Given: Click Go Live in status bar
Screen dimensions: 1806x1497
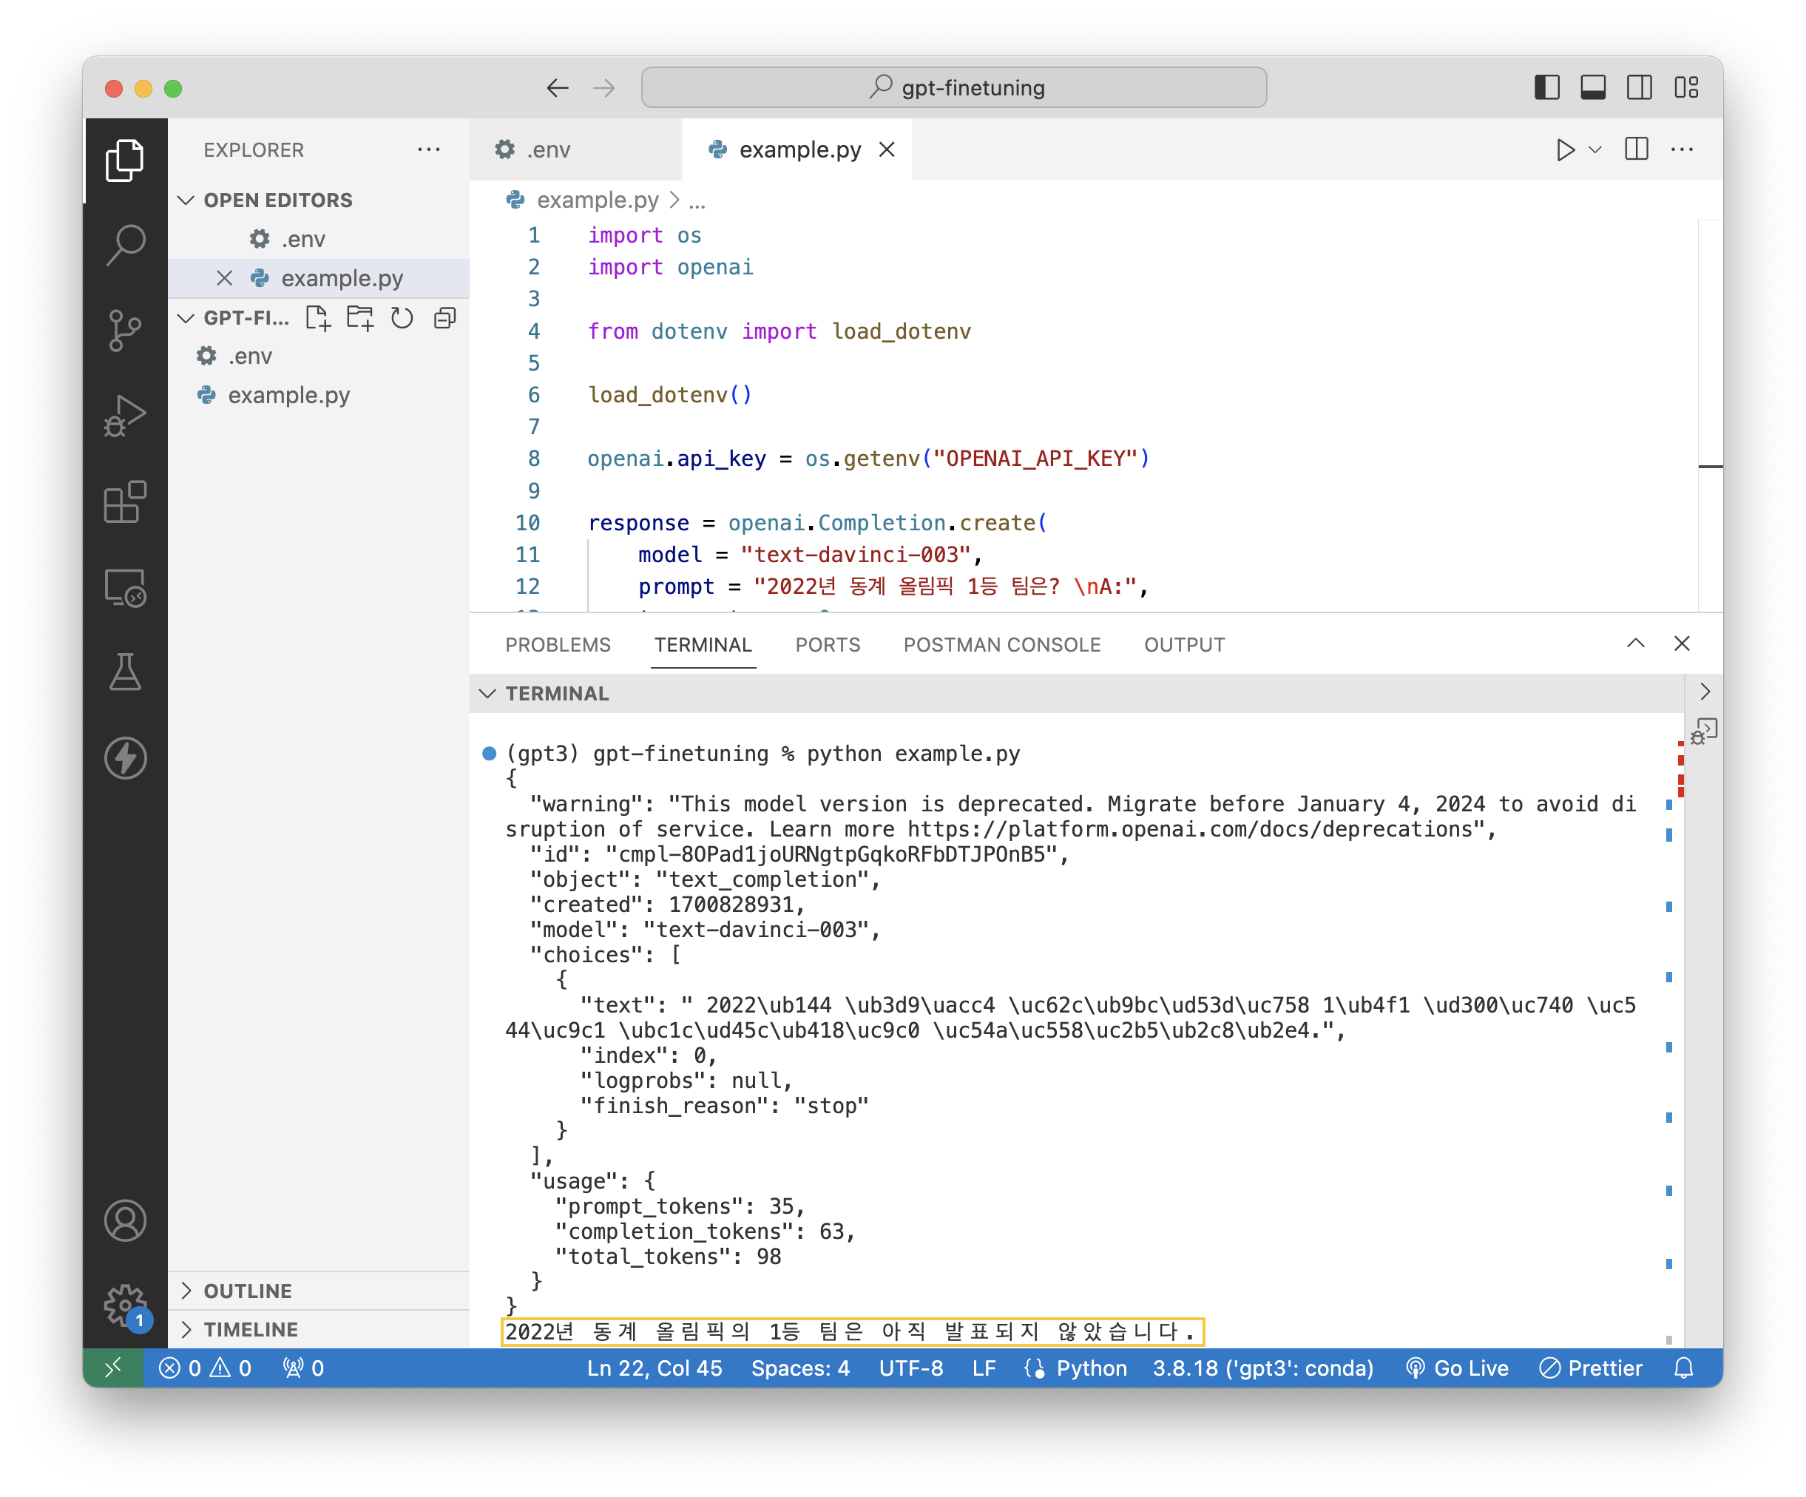Looking at the screenshot, I should coord(1457,1368).
